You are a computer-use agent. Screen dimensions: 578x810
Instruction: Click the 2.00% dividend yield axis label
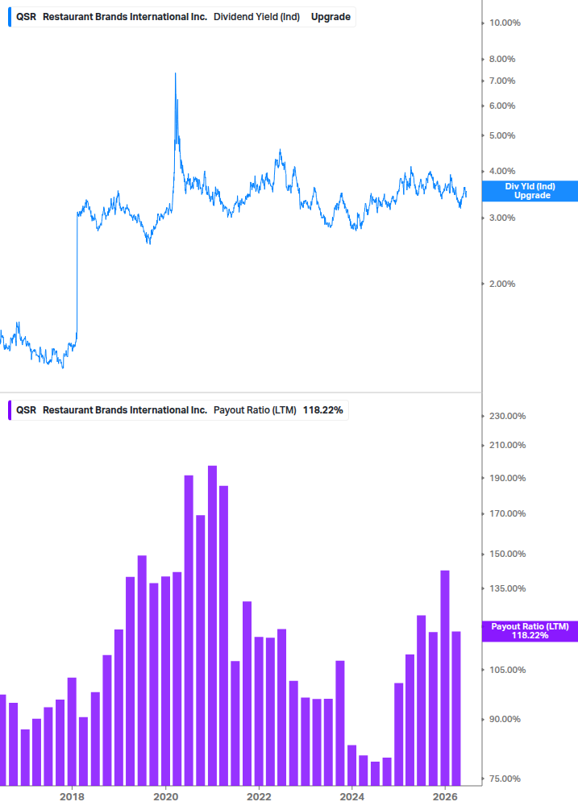tap(502, 285)
